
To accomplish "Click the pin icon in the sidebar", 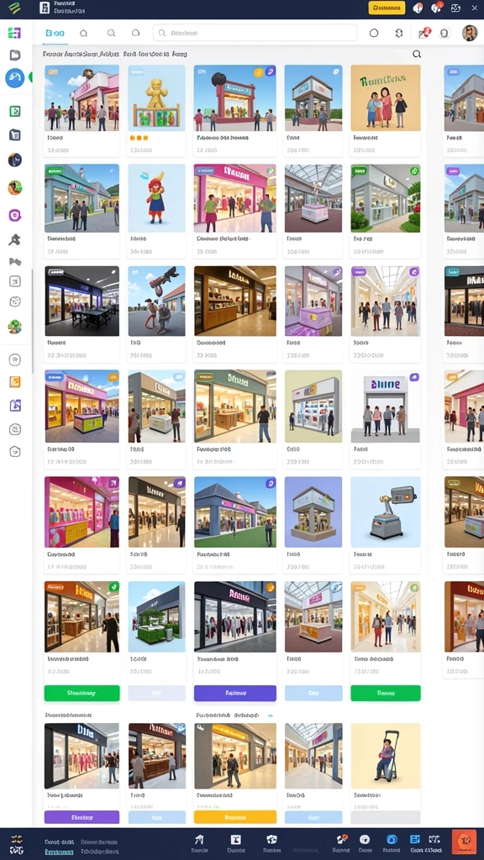I will [15, 239].
